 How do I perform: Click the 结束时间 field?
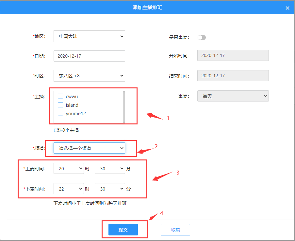233,76
